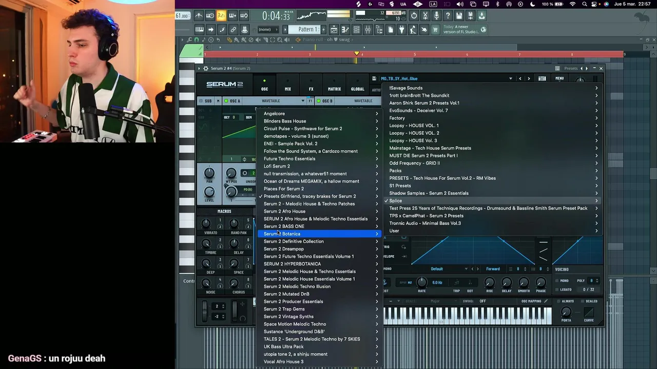Open the channel rack icon in toolbar
Image resolution: width=657 pixels, height=369 pixels.
point(357,29)
